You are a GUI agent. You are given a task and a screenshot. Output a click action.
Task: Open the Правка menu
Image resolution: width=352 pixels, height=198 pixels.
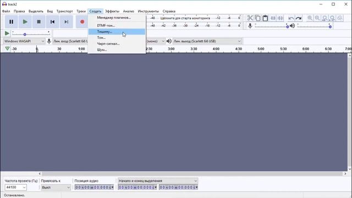(x=19, y=11)
